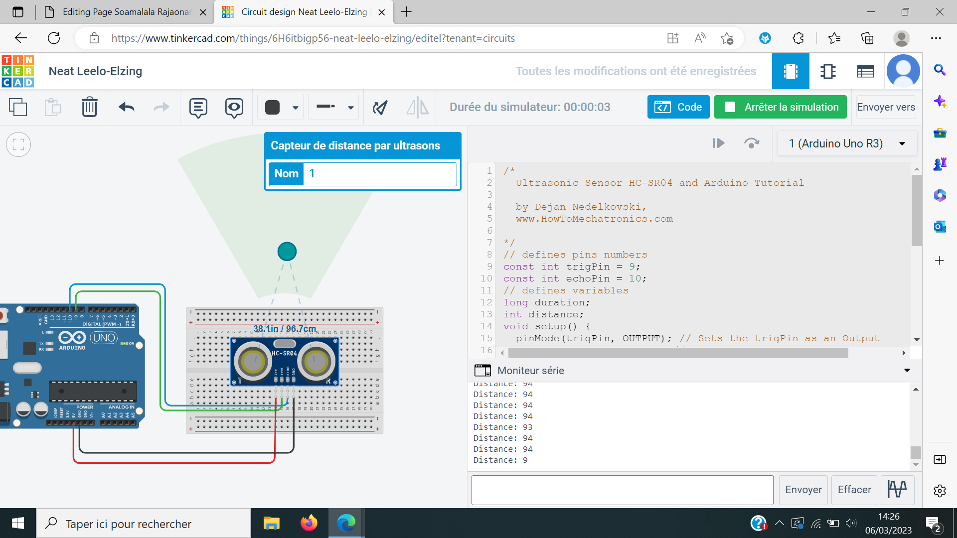Open the user profile avatar

coord(903,71)
